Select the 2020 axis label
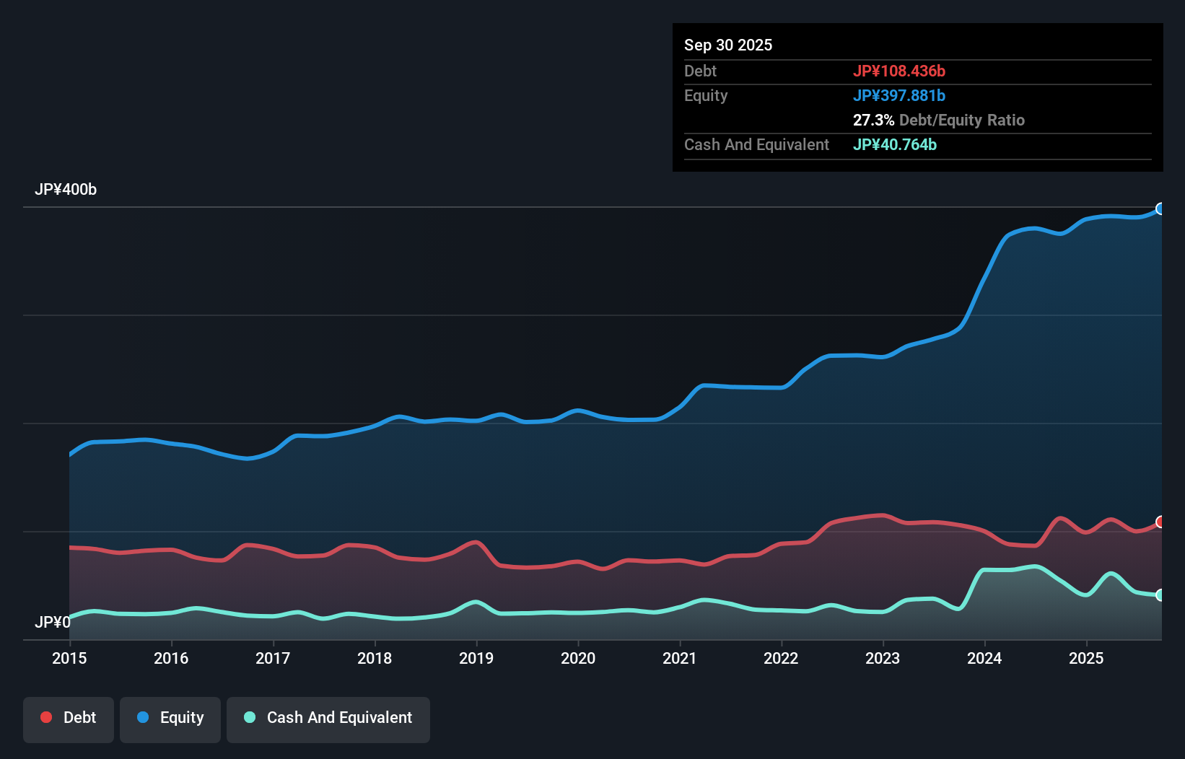This screenshot has width=1185, height=759. click(577, 659)
